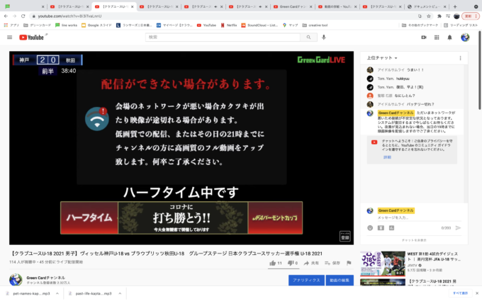The width and height of the screenshot is (482, 301).
Task: Click the Green Card channel avatar below the video
Action: pyautogui.click(x=16, y=280)
